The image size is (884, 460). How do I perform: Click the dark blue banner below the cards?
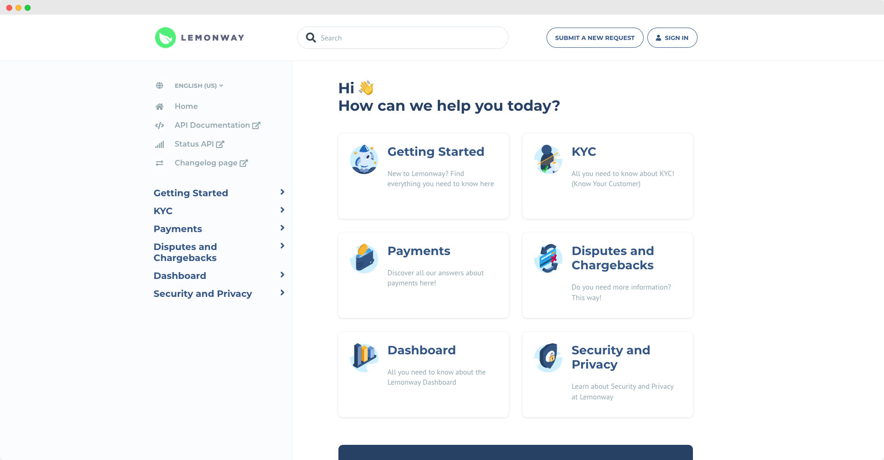tap(516, 452)
